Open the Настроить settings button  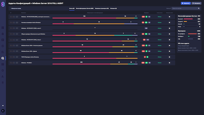[196, 3]
